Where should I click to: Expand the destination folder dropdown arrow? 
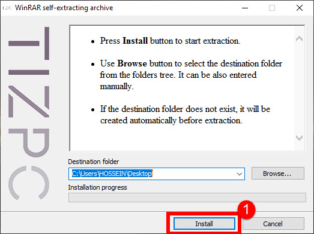pos(240,174)
